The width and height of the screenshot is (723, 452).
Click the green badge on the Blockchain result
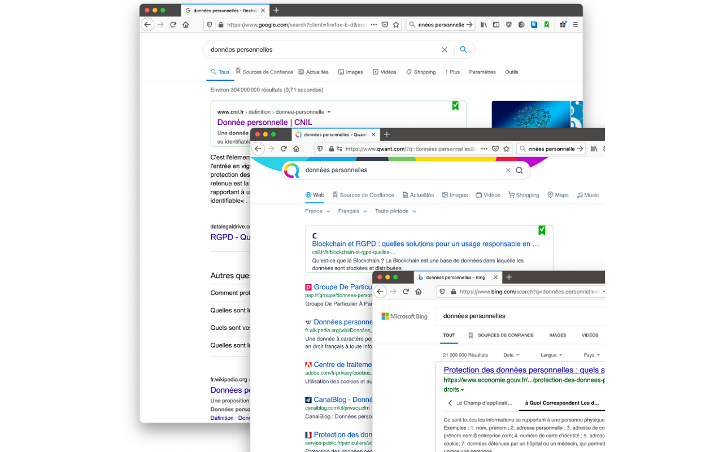(x=542, y=230)
